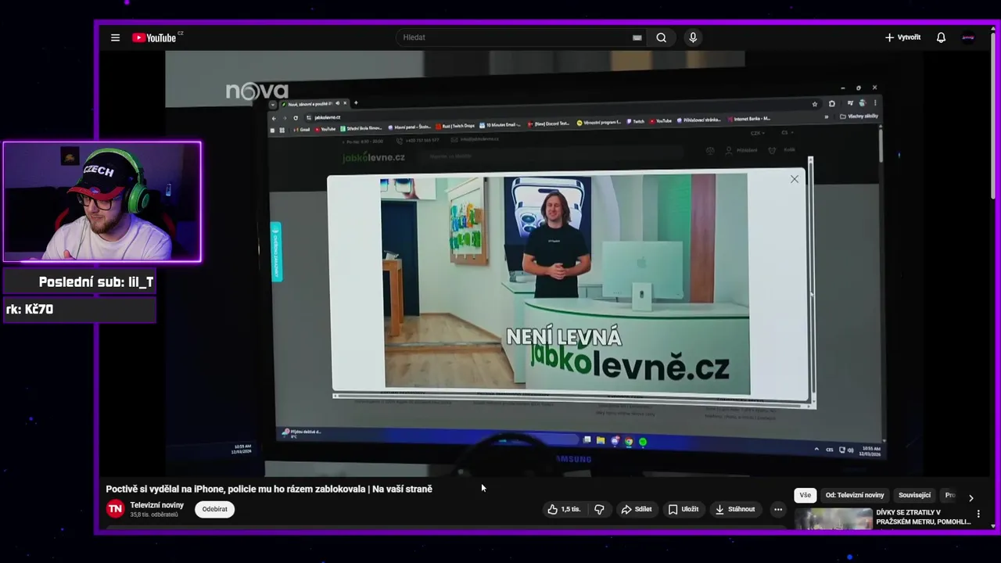Open the DÍVKY SE ZTRATILY V PRAŽSKÉM METRU title
The width and height of the screenshot is (1001, 563).
(x=923, y=517)
